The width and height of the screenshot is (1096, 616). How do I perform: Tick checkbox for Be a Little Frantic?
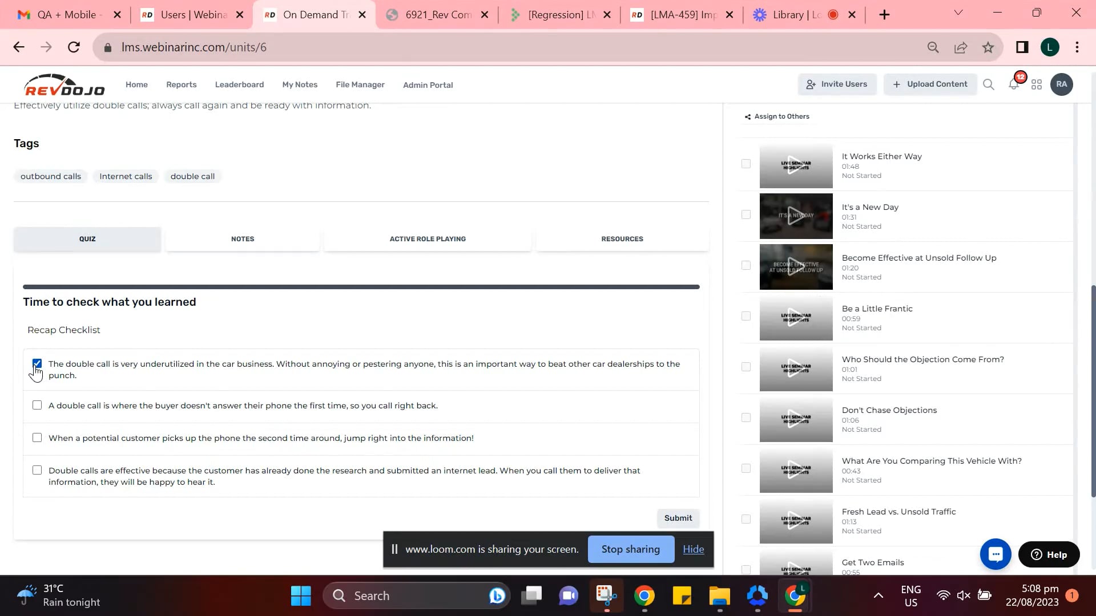point(746,316)
